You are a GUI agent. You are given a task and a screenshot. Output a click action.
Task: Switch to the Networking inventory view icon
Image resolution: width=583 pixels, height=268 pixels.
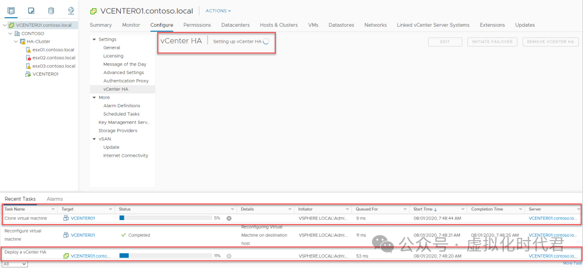71,10
